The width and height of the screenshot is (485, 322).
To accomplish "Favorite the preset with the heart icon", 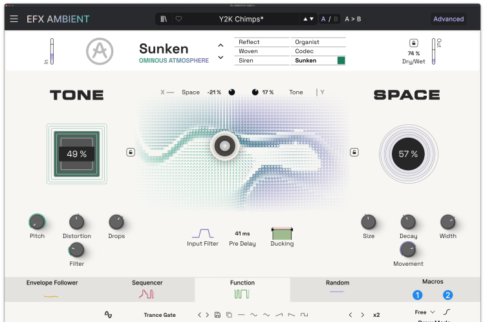I will [178, 19].
